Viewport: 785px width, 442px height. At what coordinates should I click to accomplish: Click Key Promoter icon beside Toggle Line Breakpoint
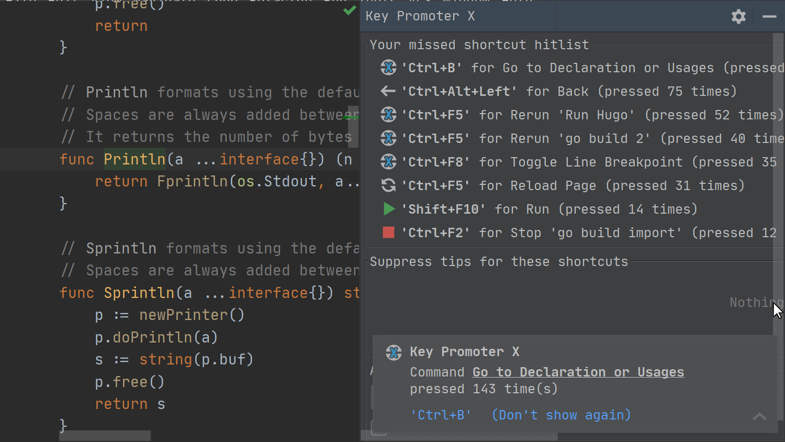pos(388,162)
